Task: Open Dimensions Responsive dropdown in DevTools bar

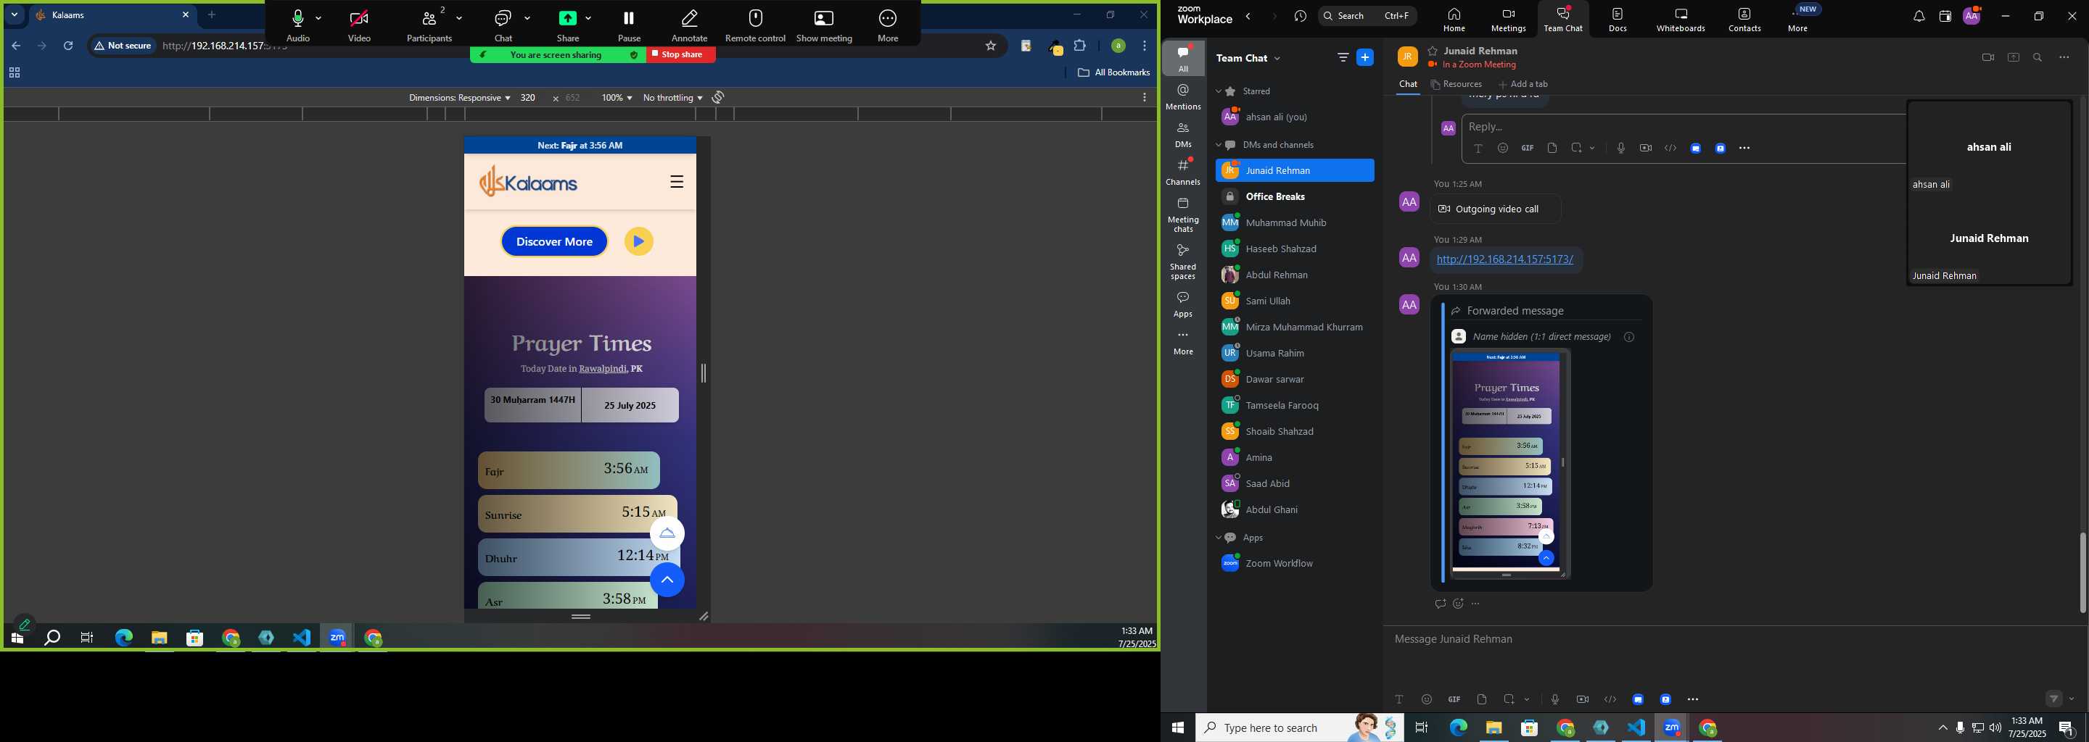Action: [459, 97]
